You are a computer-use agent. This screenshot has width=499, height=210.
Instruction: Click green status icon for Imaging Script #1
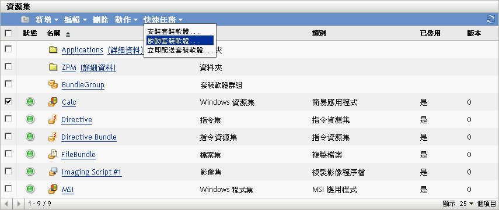pos(30,172)
